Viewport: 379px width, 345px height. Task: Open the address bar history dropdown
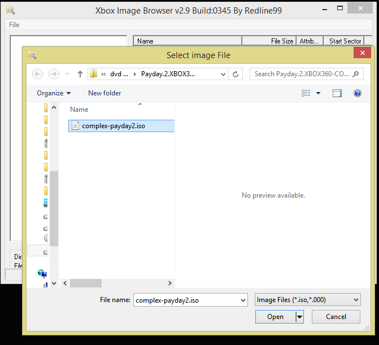[x=224, y=74]
